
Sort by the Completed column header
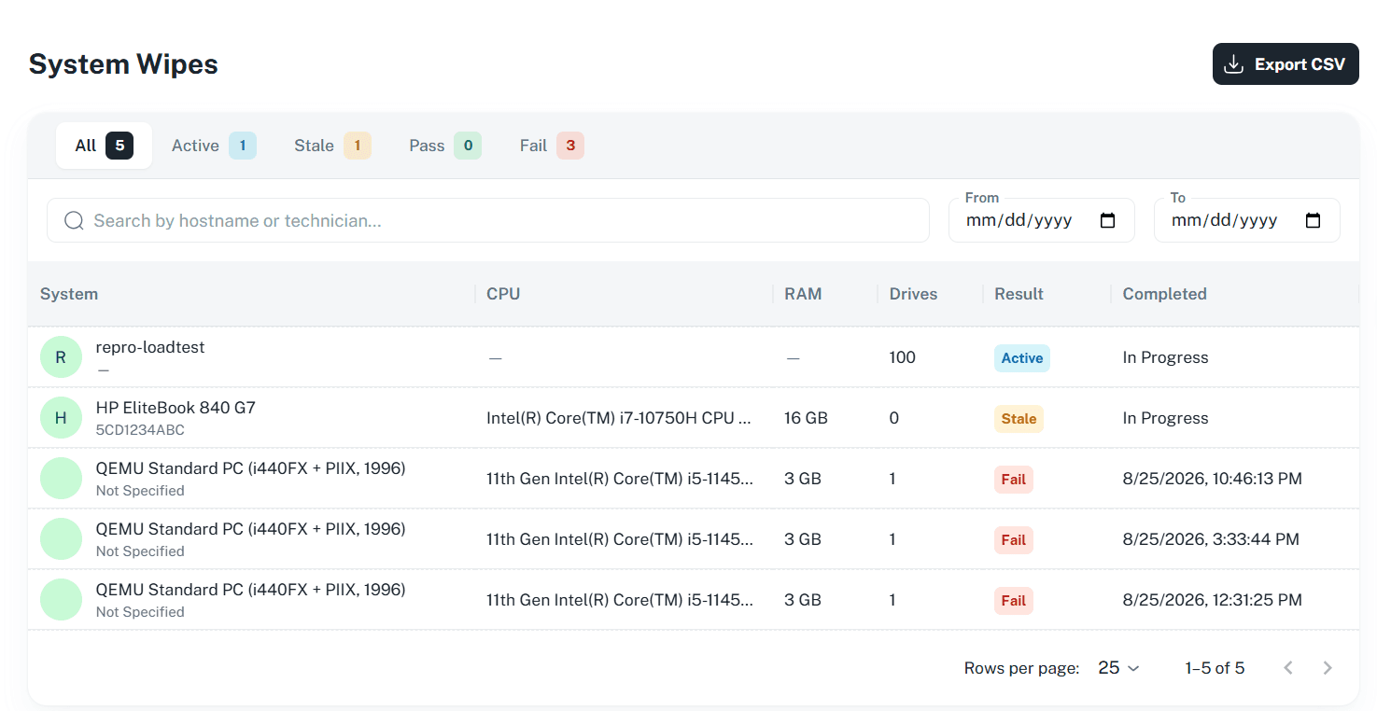[x=1164, y=294]
